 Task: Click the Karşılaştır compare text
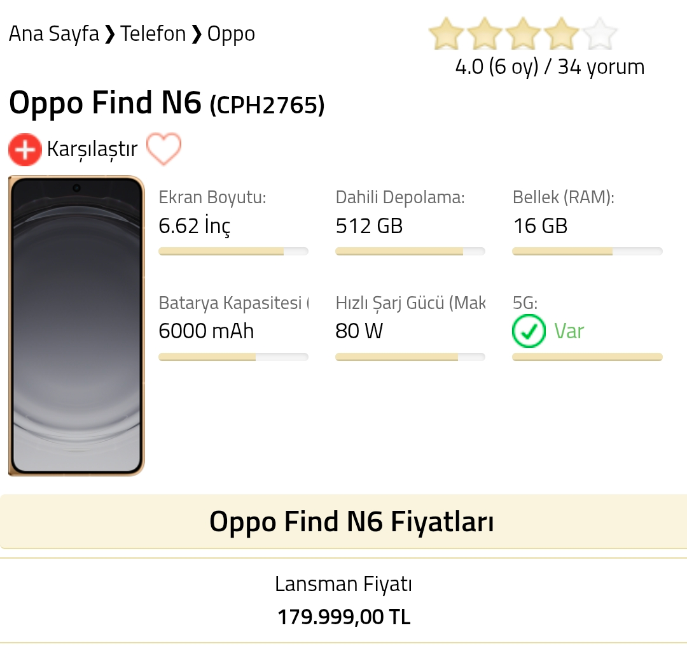tap(92, 149)
